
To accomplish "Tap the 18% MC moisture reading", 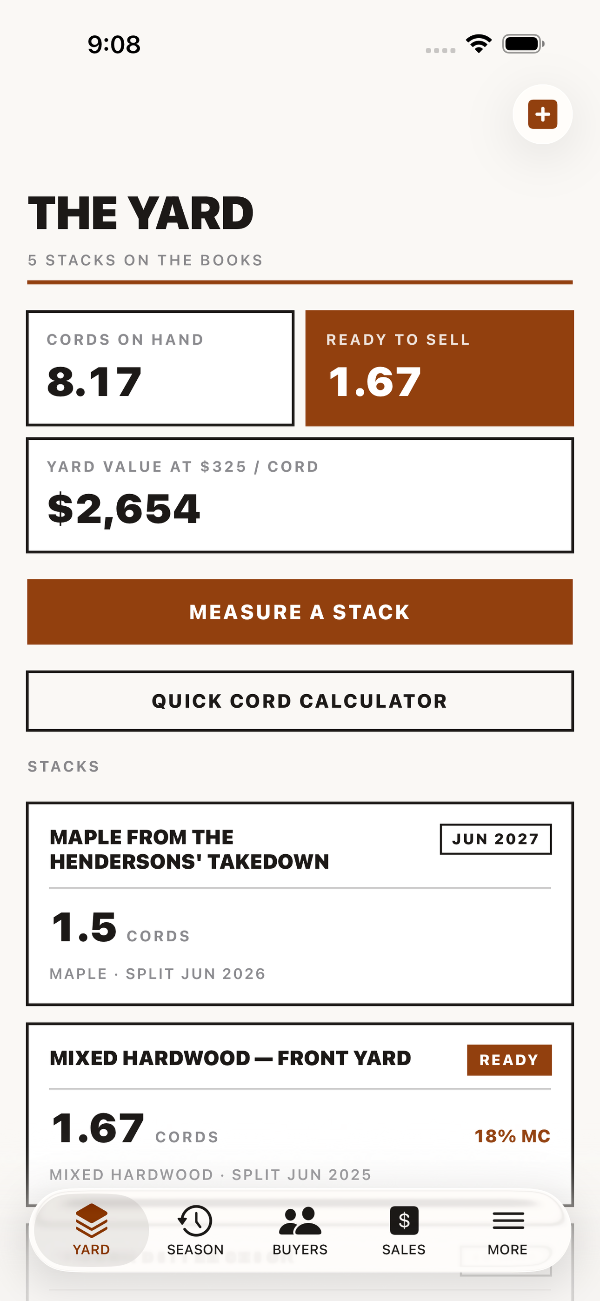I will 512,1136.
